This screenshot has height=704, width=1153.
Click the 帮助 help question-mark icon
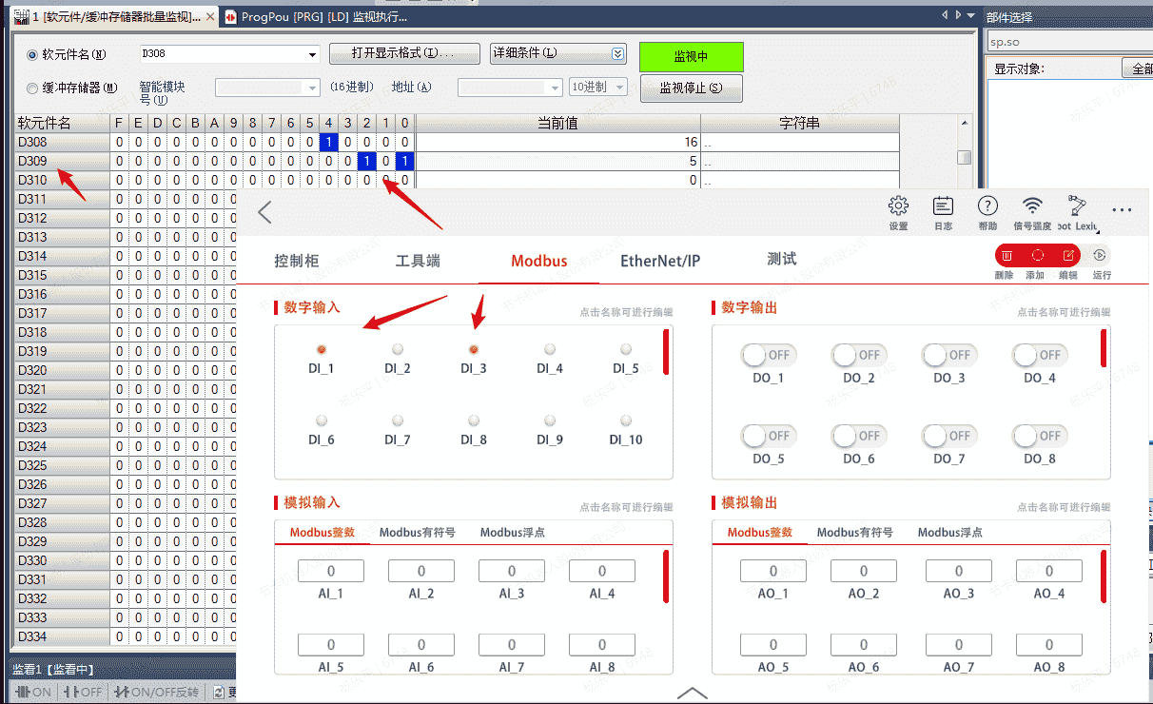987,206
